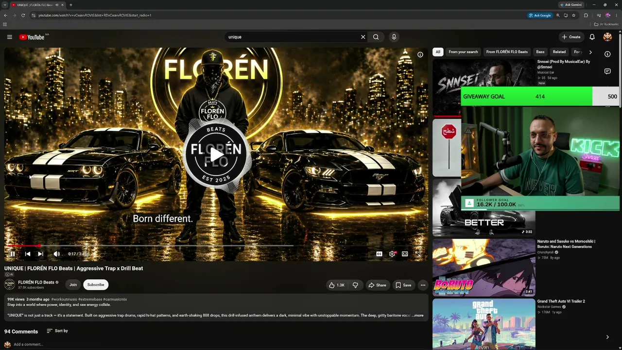
Task: Show more filter chips with the arrow
Action: coord(590,52)
